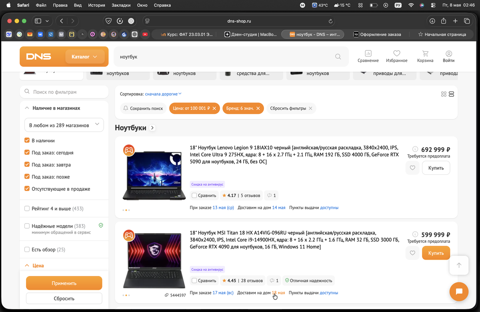The image size is (480, 312).
Task: Open price info icon next to 599 999 ₽
Action: pos(415,235)
